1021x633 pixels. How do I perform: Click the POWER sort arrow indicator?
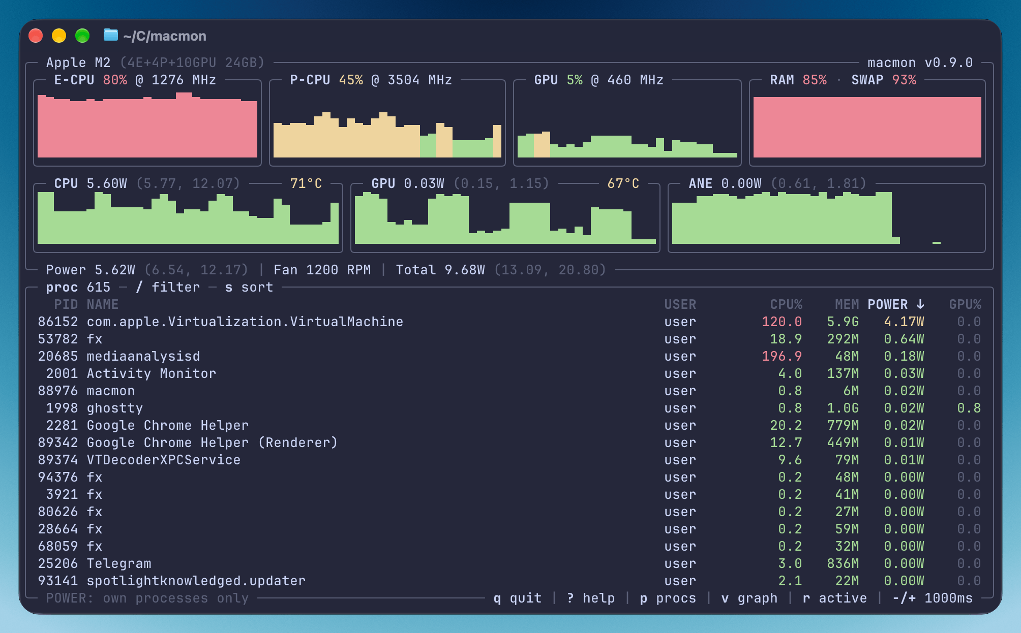click(920, 304)
